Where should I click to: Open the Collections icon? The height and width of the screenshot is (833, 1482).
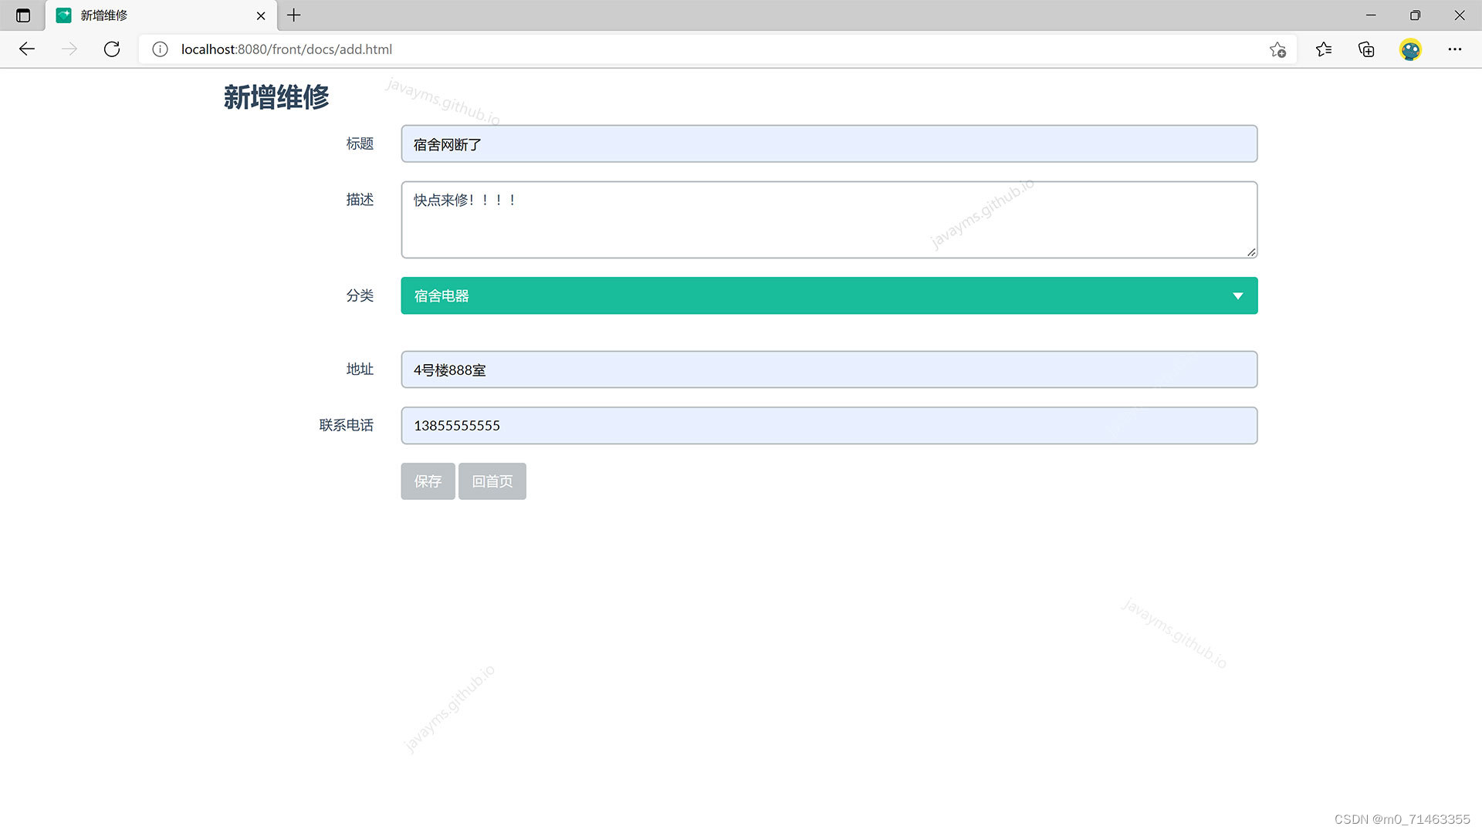[x=1366, y=49]
